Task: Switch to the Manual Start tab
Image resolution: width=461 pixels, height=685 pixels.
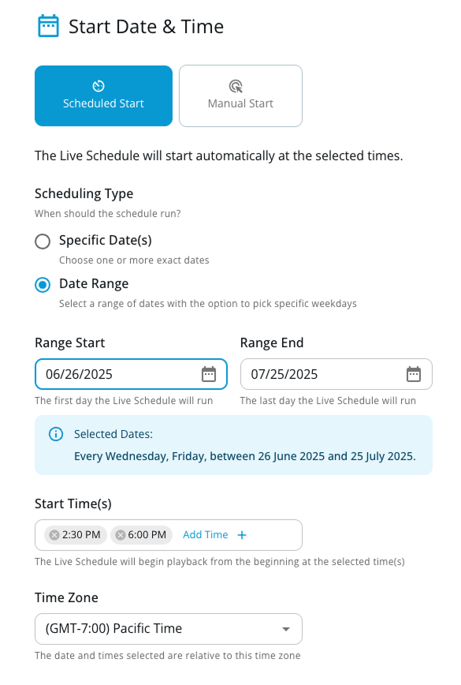Action: (x=240, y=95)
